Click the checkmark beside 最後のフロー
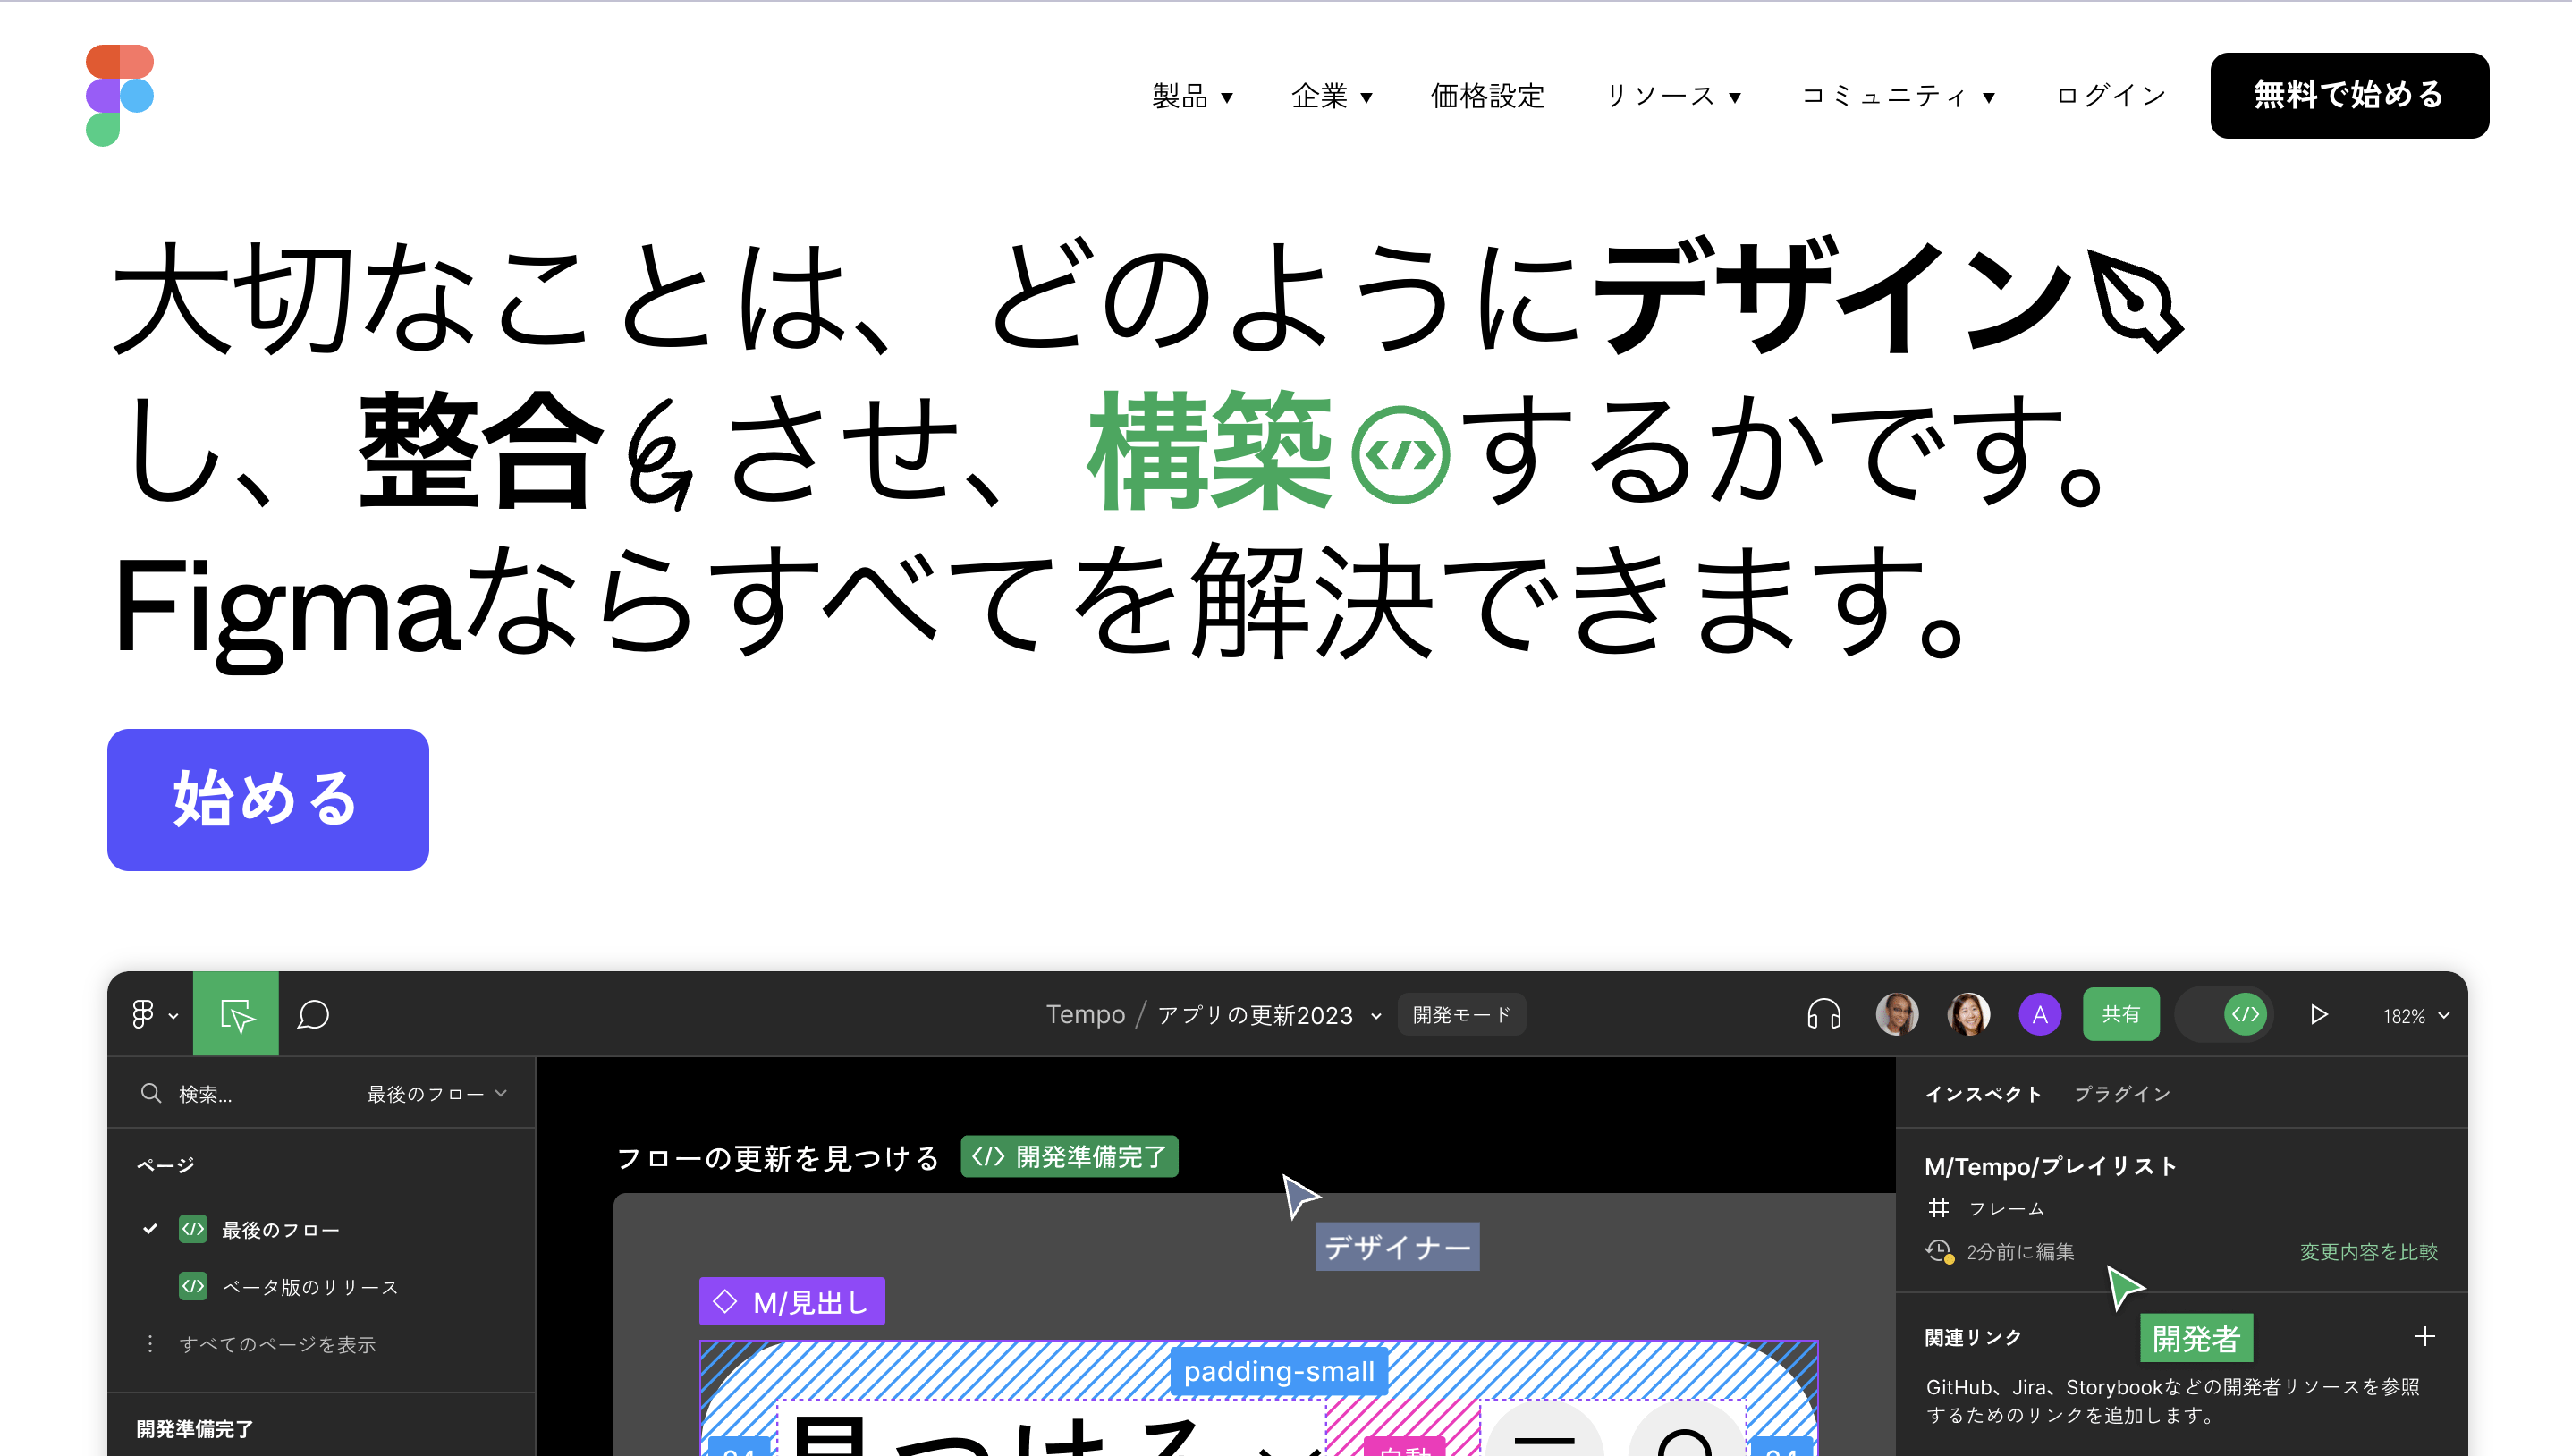Screen dimensions: 2572x1456 (x=150, y=1229)
